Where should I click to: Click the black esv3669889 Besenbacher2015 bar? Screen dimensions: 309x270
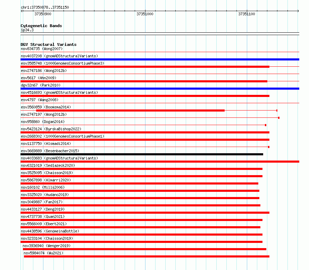142,154
